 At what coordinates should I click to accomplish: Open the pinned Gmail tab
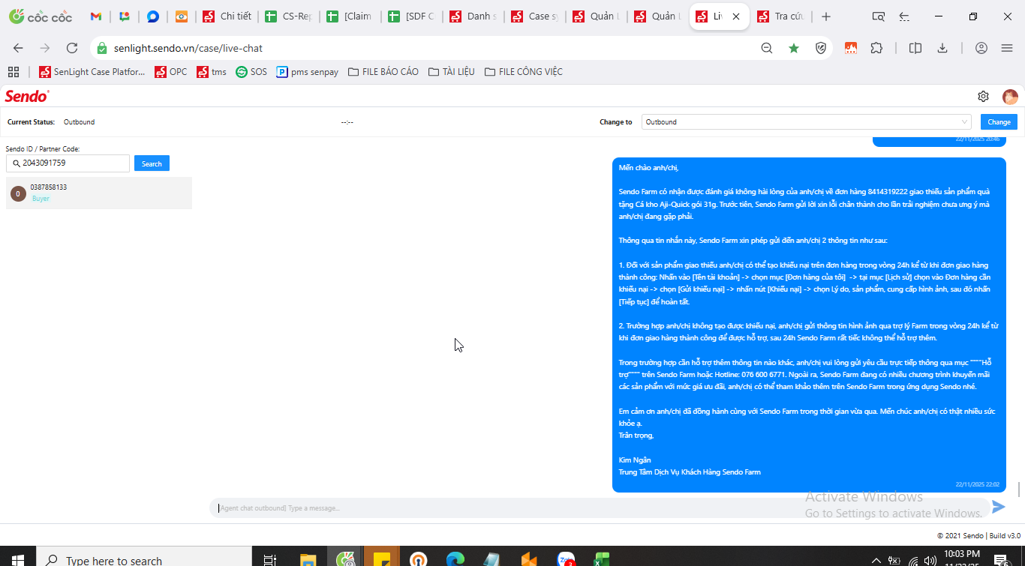(x=95, y=16)
